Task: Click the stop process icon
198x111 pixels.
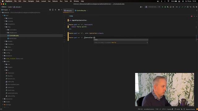Action: (x=173, y=7)
